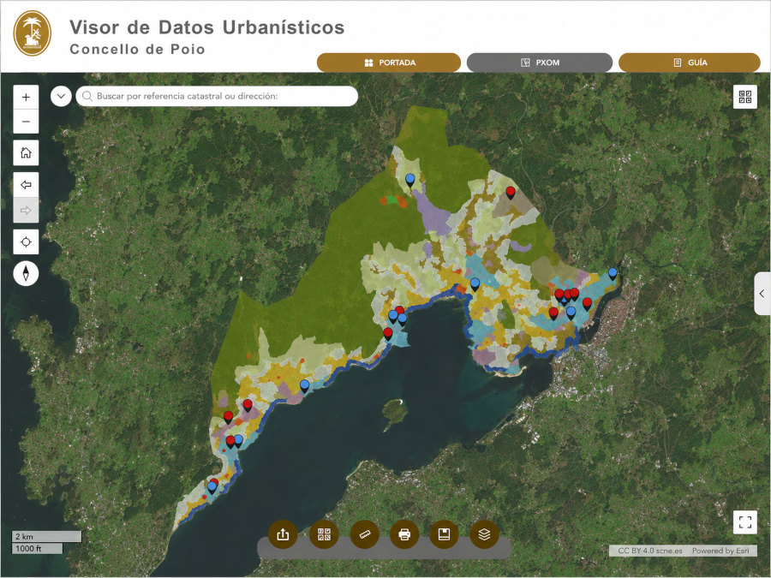Expand the search options dropdown arrow
The height and width of the screenshot is (578, 771).
tap(61, 96)
